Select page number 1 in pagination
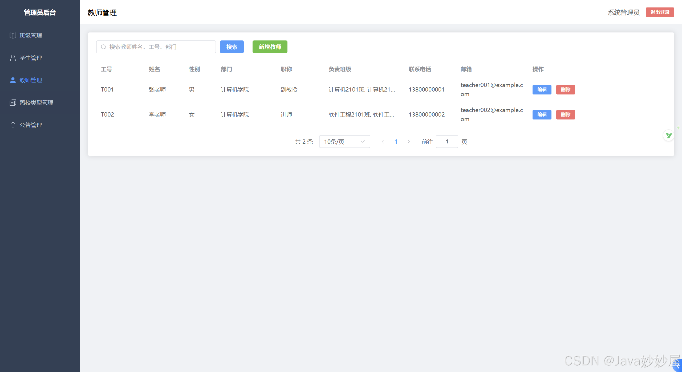The image size is (682, 372). coord(396,142)
